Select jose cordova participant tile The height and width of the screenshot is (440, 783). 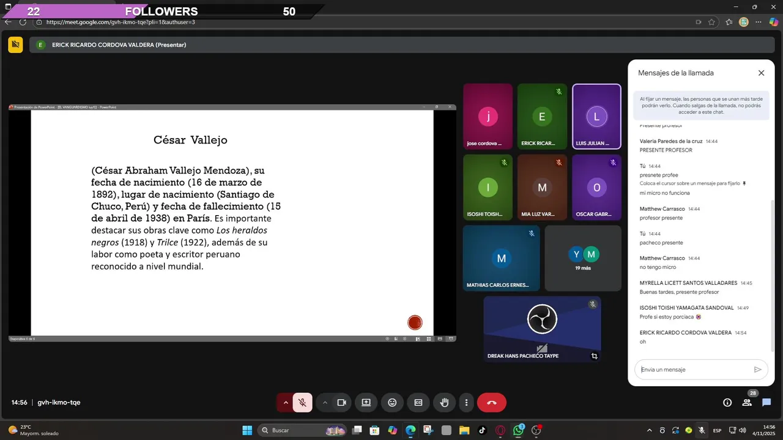click(x=488, y=117)
